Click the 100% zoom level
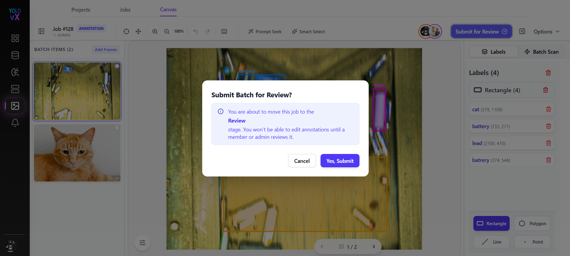 coord(179,31)
